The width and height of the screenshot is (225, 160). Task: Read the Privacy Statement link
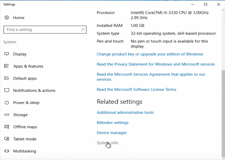point(156,64)
